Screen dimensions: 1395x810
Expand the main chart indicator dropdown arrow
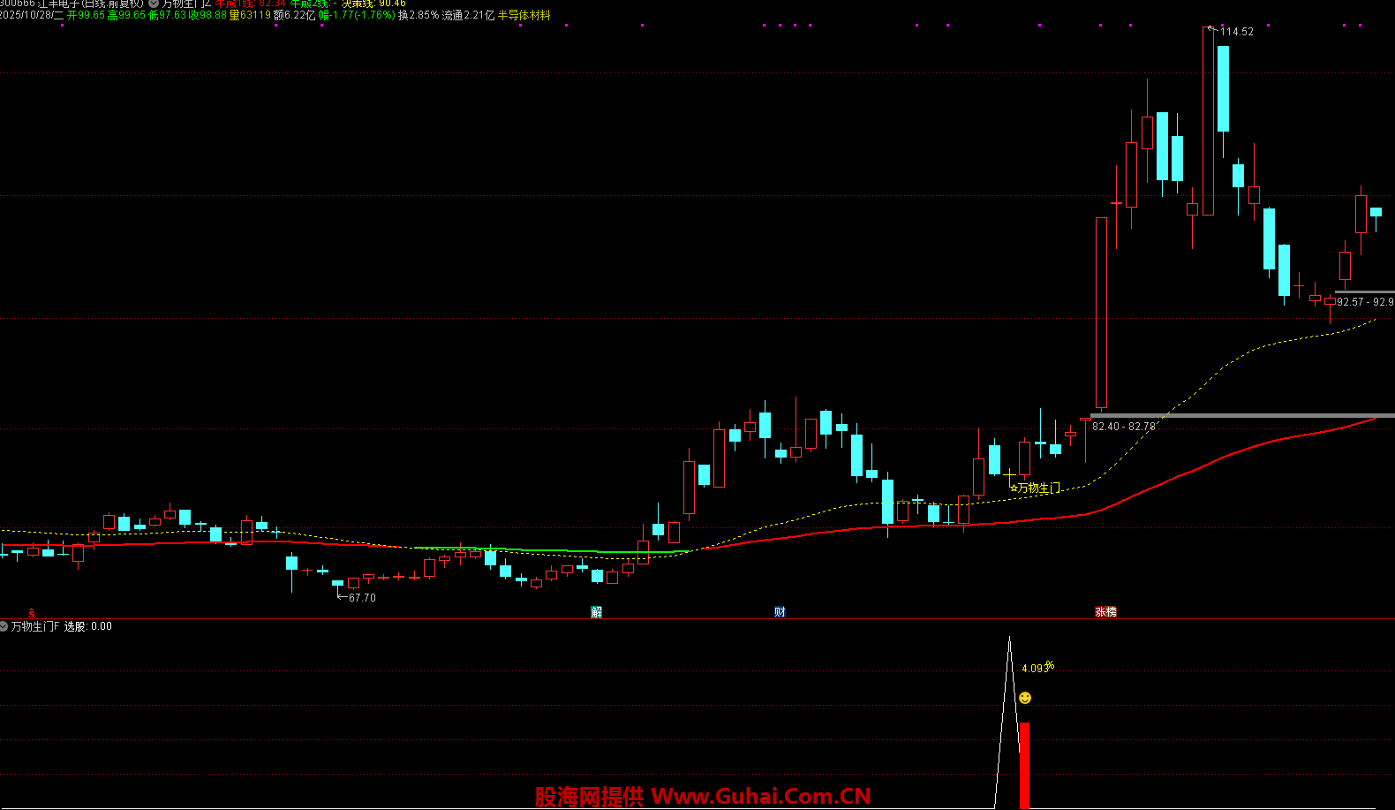click(x=154, y=4)
